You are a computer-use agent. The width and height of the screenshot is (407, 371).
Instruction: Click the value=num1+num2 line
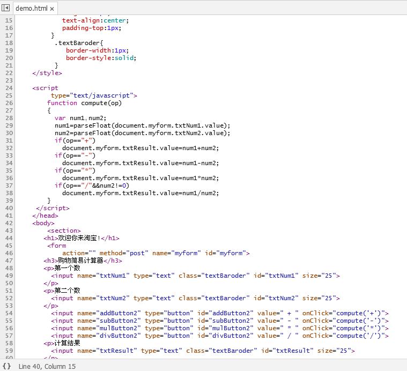(140, 148)
